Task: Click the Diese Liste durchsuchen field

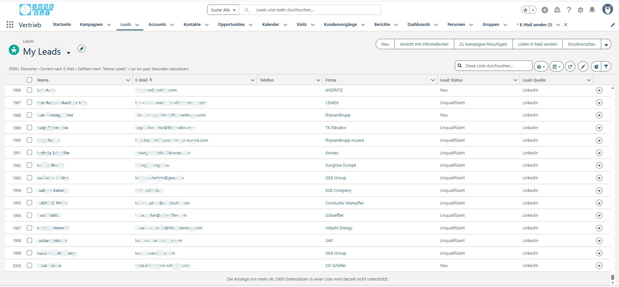Action: [x=494, y=66]
